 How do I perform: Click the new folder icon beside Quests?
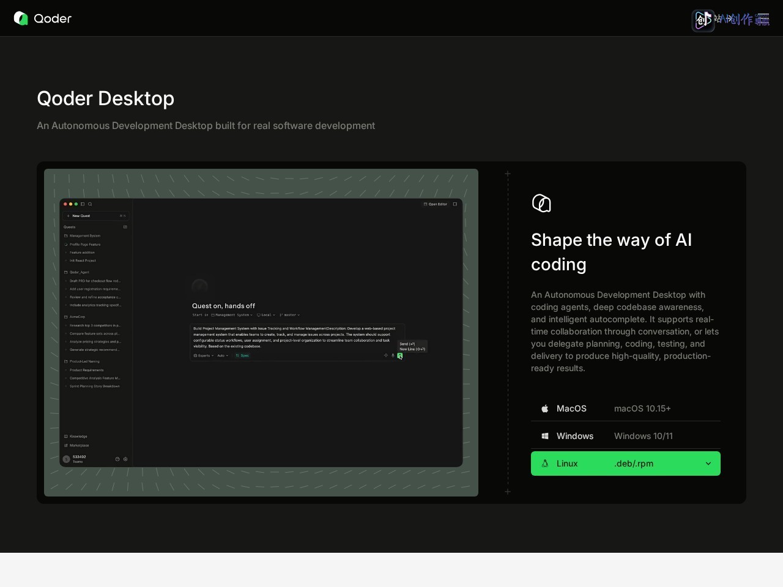pyautogui.click(x=125, y=227)
